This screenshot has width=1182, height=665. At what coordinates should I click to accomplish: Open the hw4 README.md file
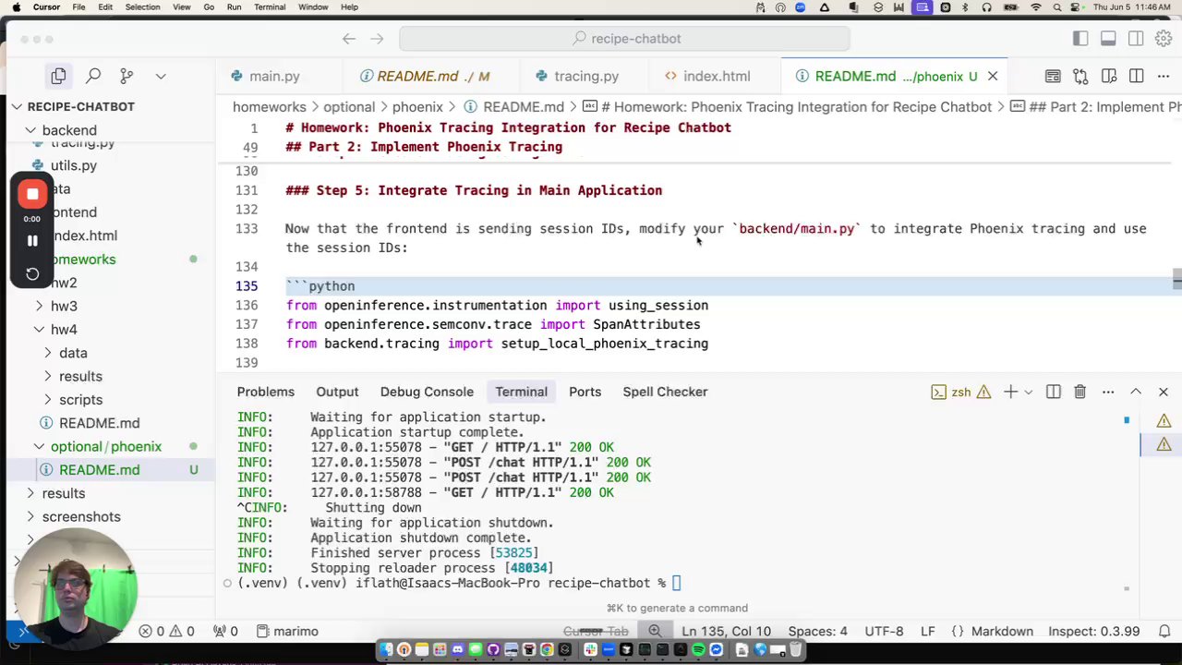(99, 423)
